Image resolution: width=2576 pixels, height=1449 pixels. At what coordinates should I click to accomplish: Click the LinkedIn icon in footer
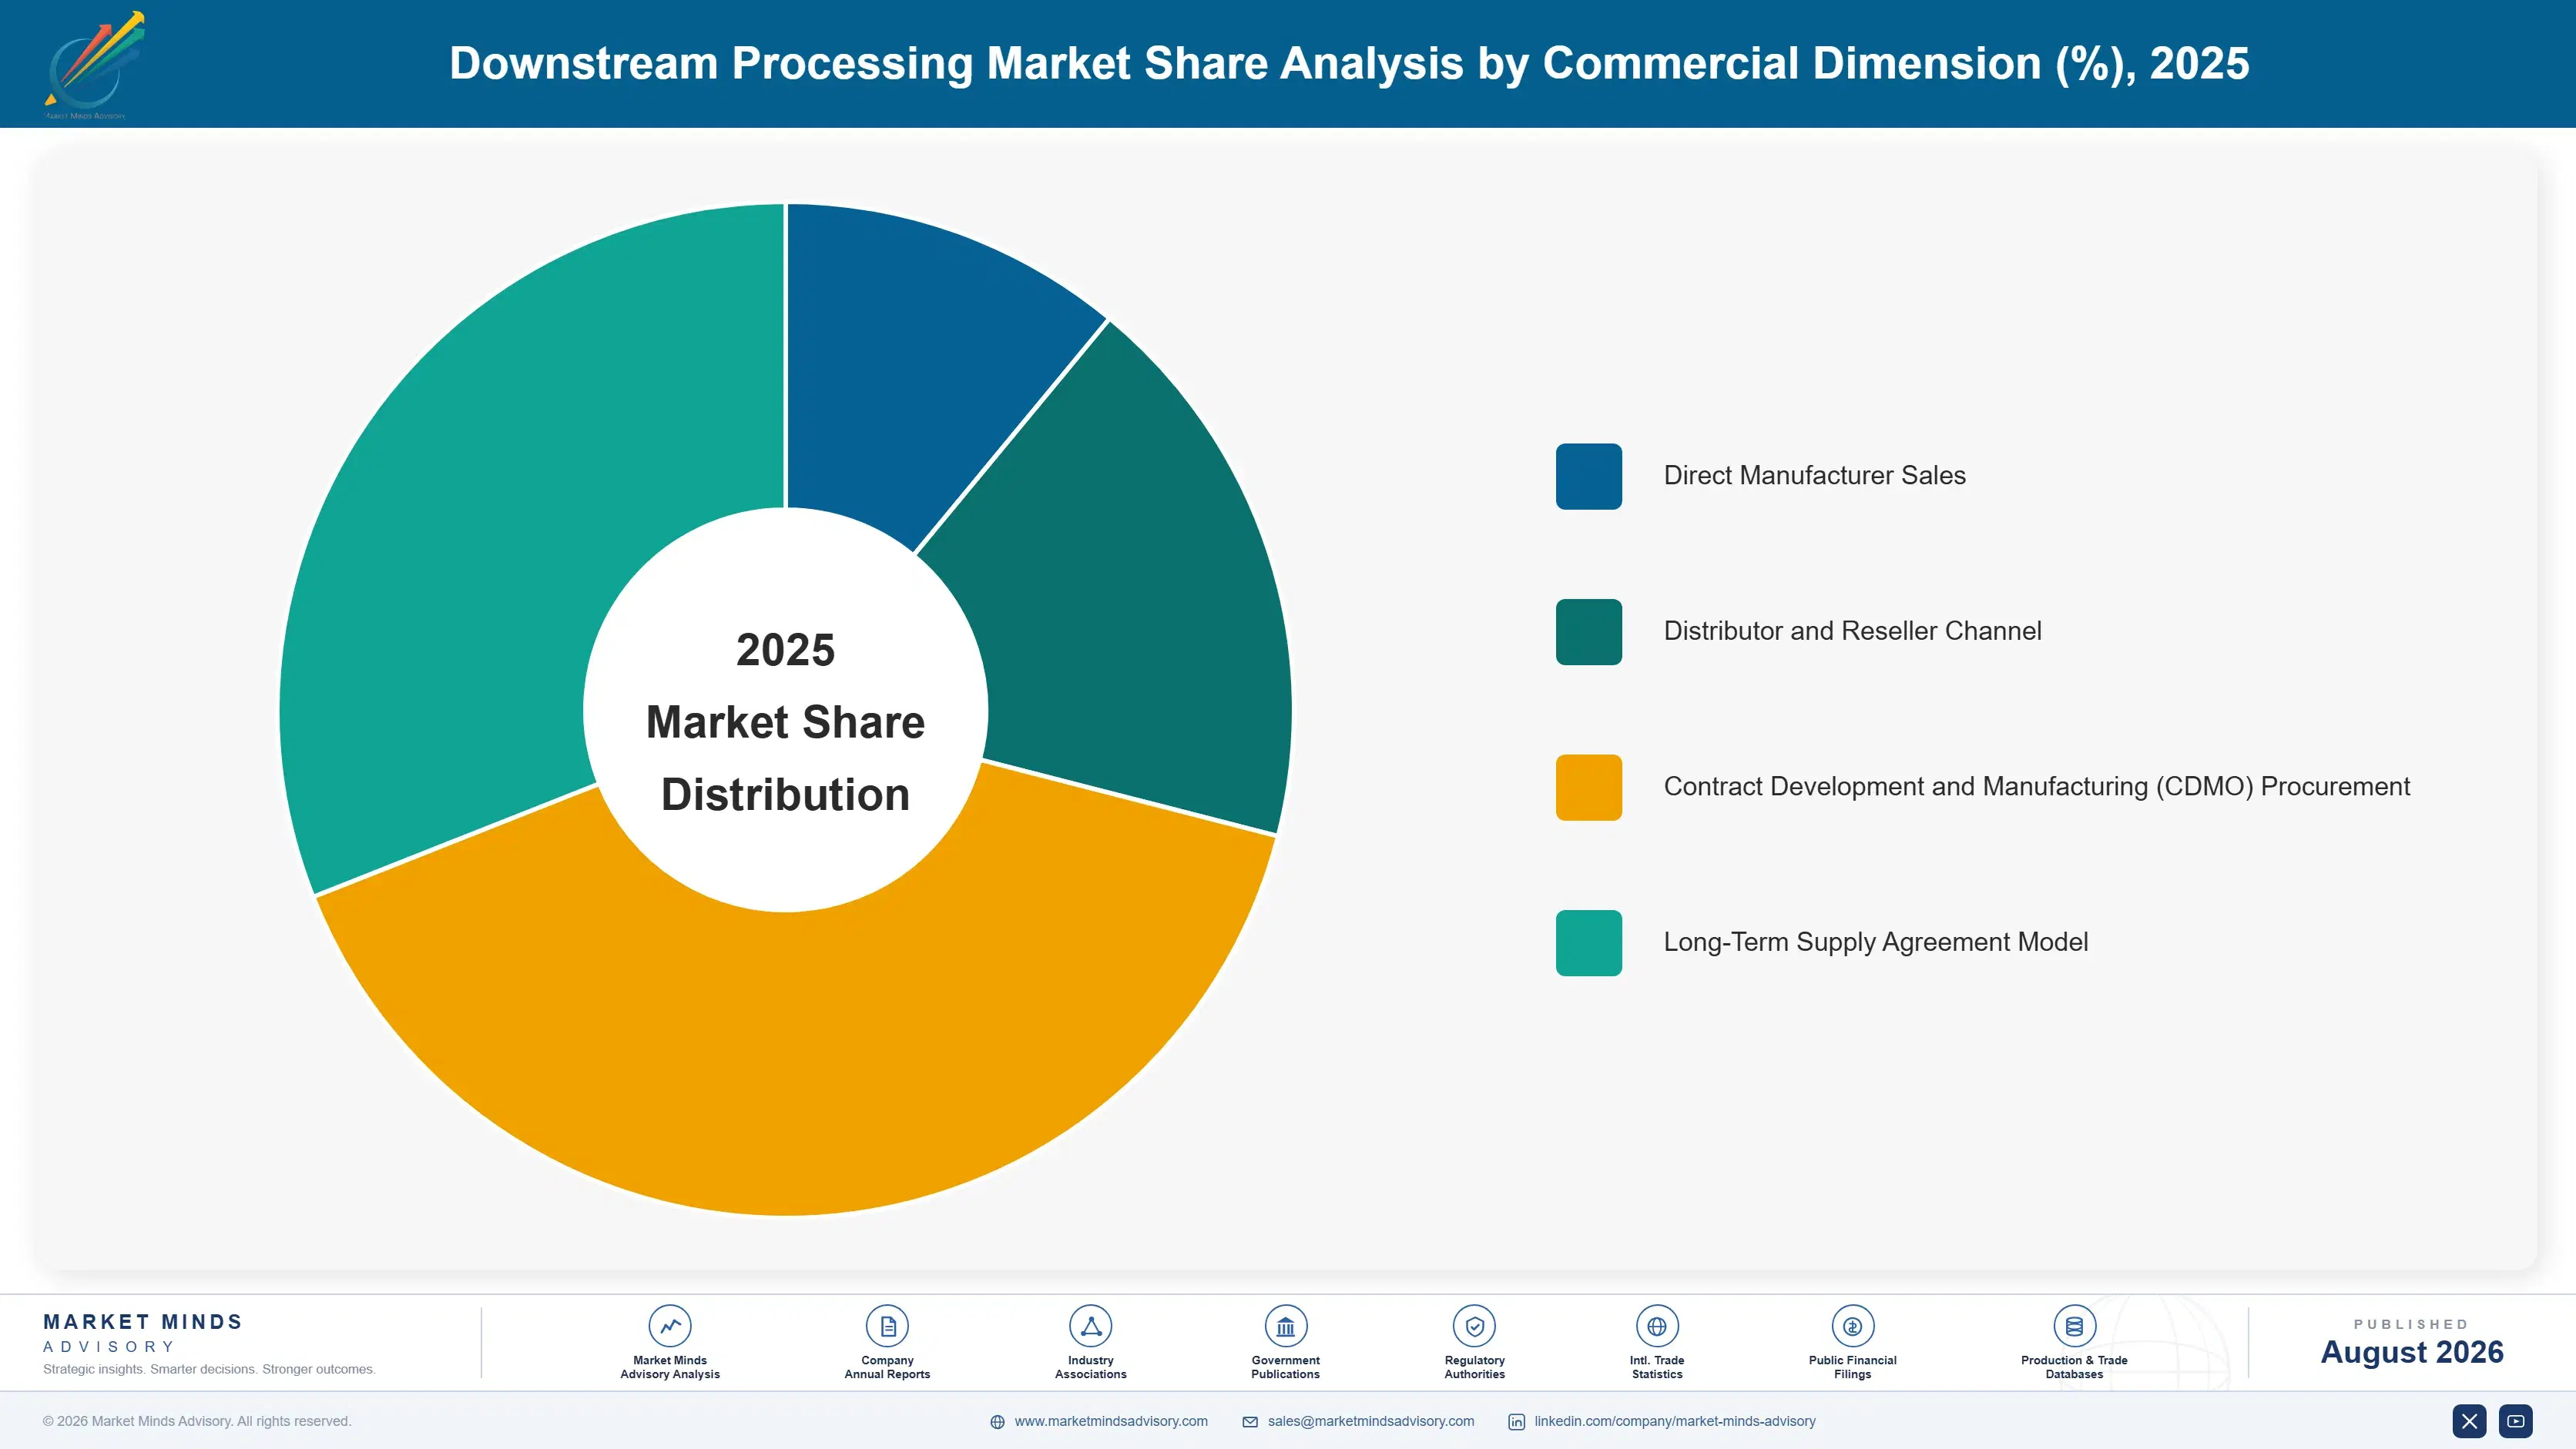click(x=1516, y=1422)
